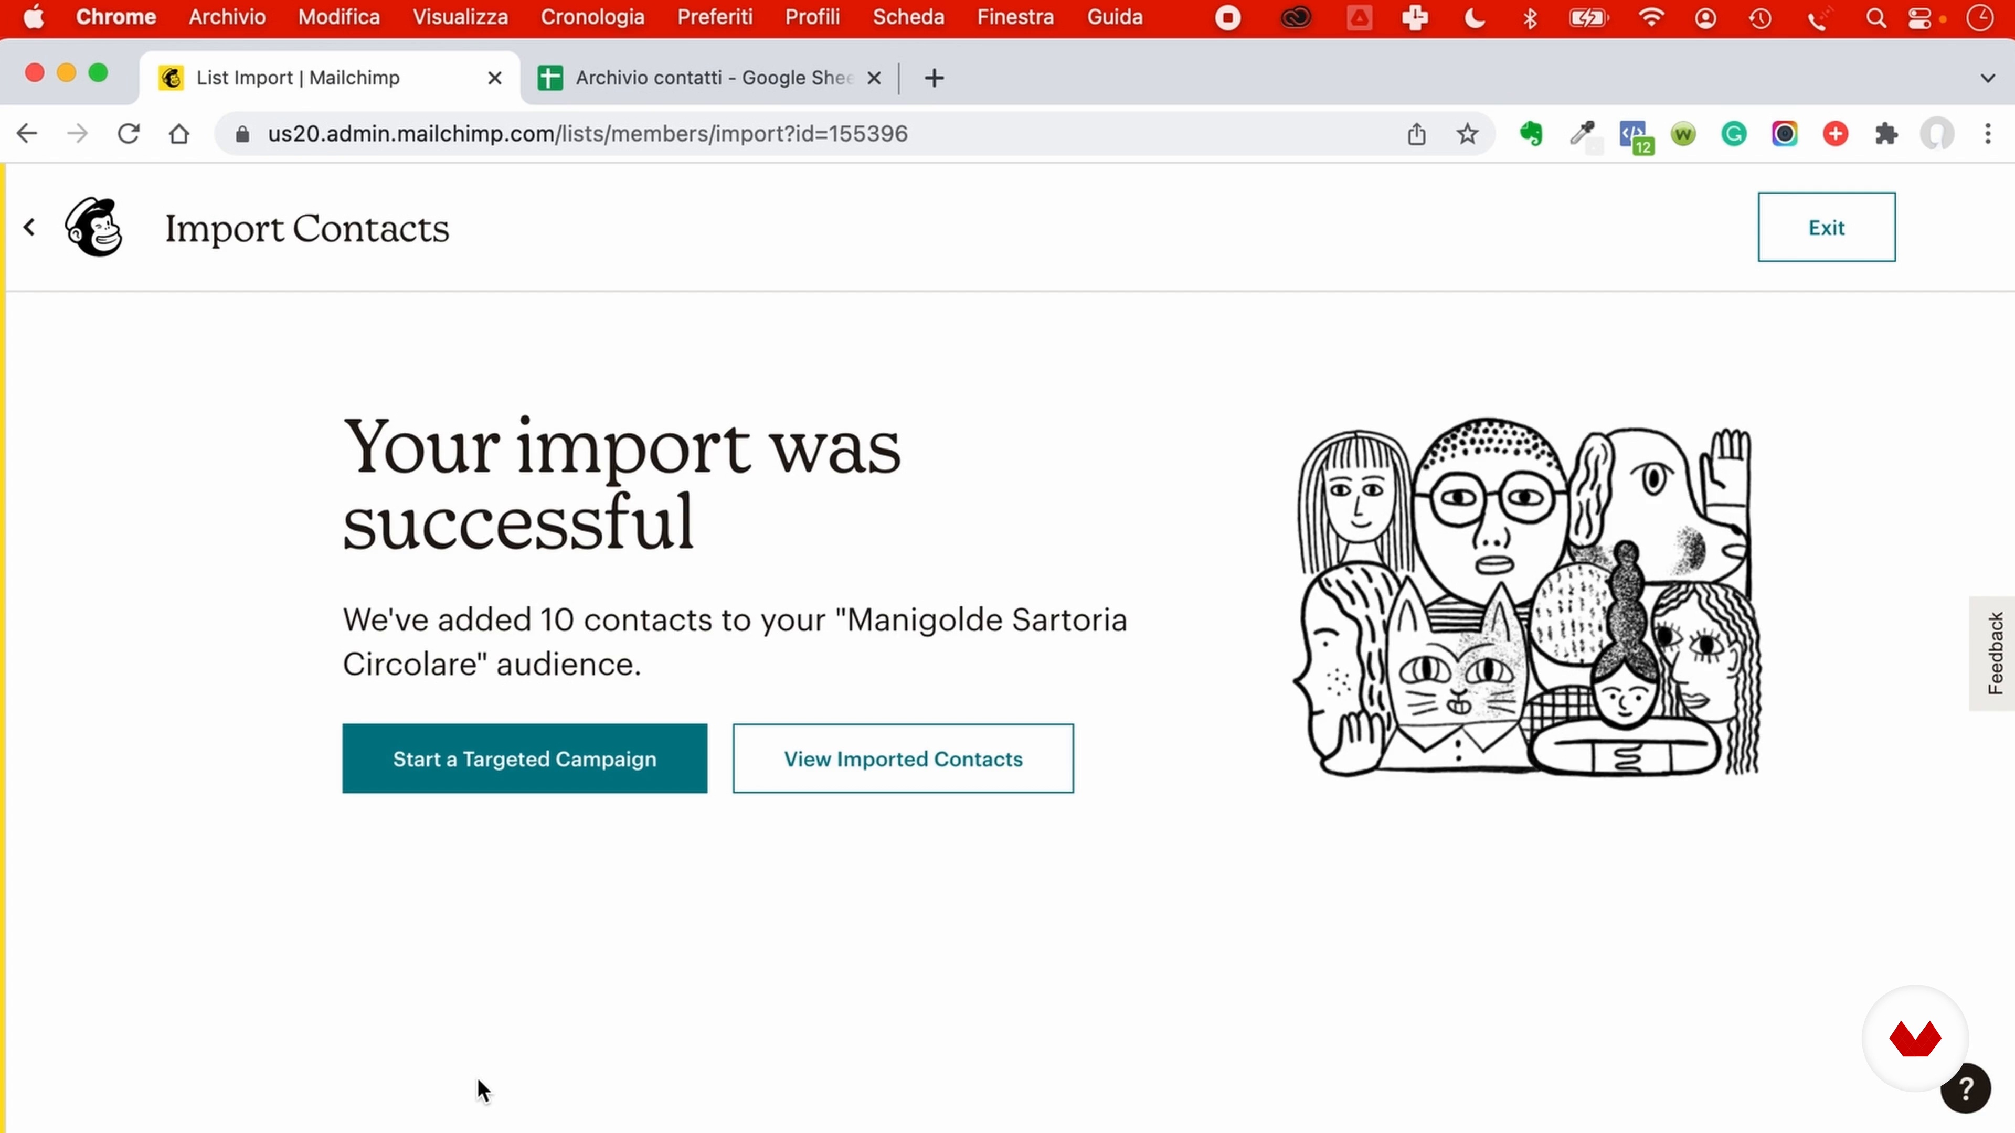Open the colorful circle extension
Screen dimensions: 2015x1133
[x=1785, y=134]
